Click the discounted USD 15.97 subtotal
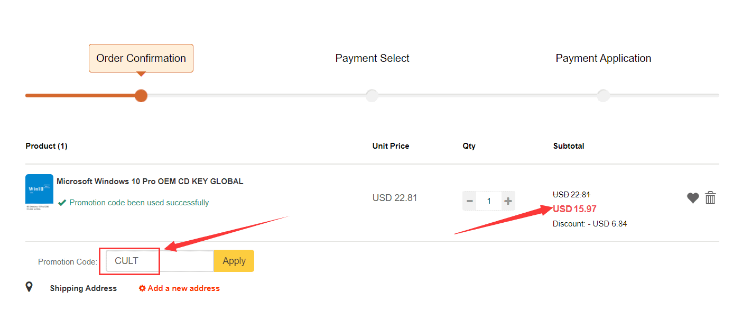This screenshot has width=742, height=309. [574, 209]
